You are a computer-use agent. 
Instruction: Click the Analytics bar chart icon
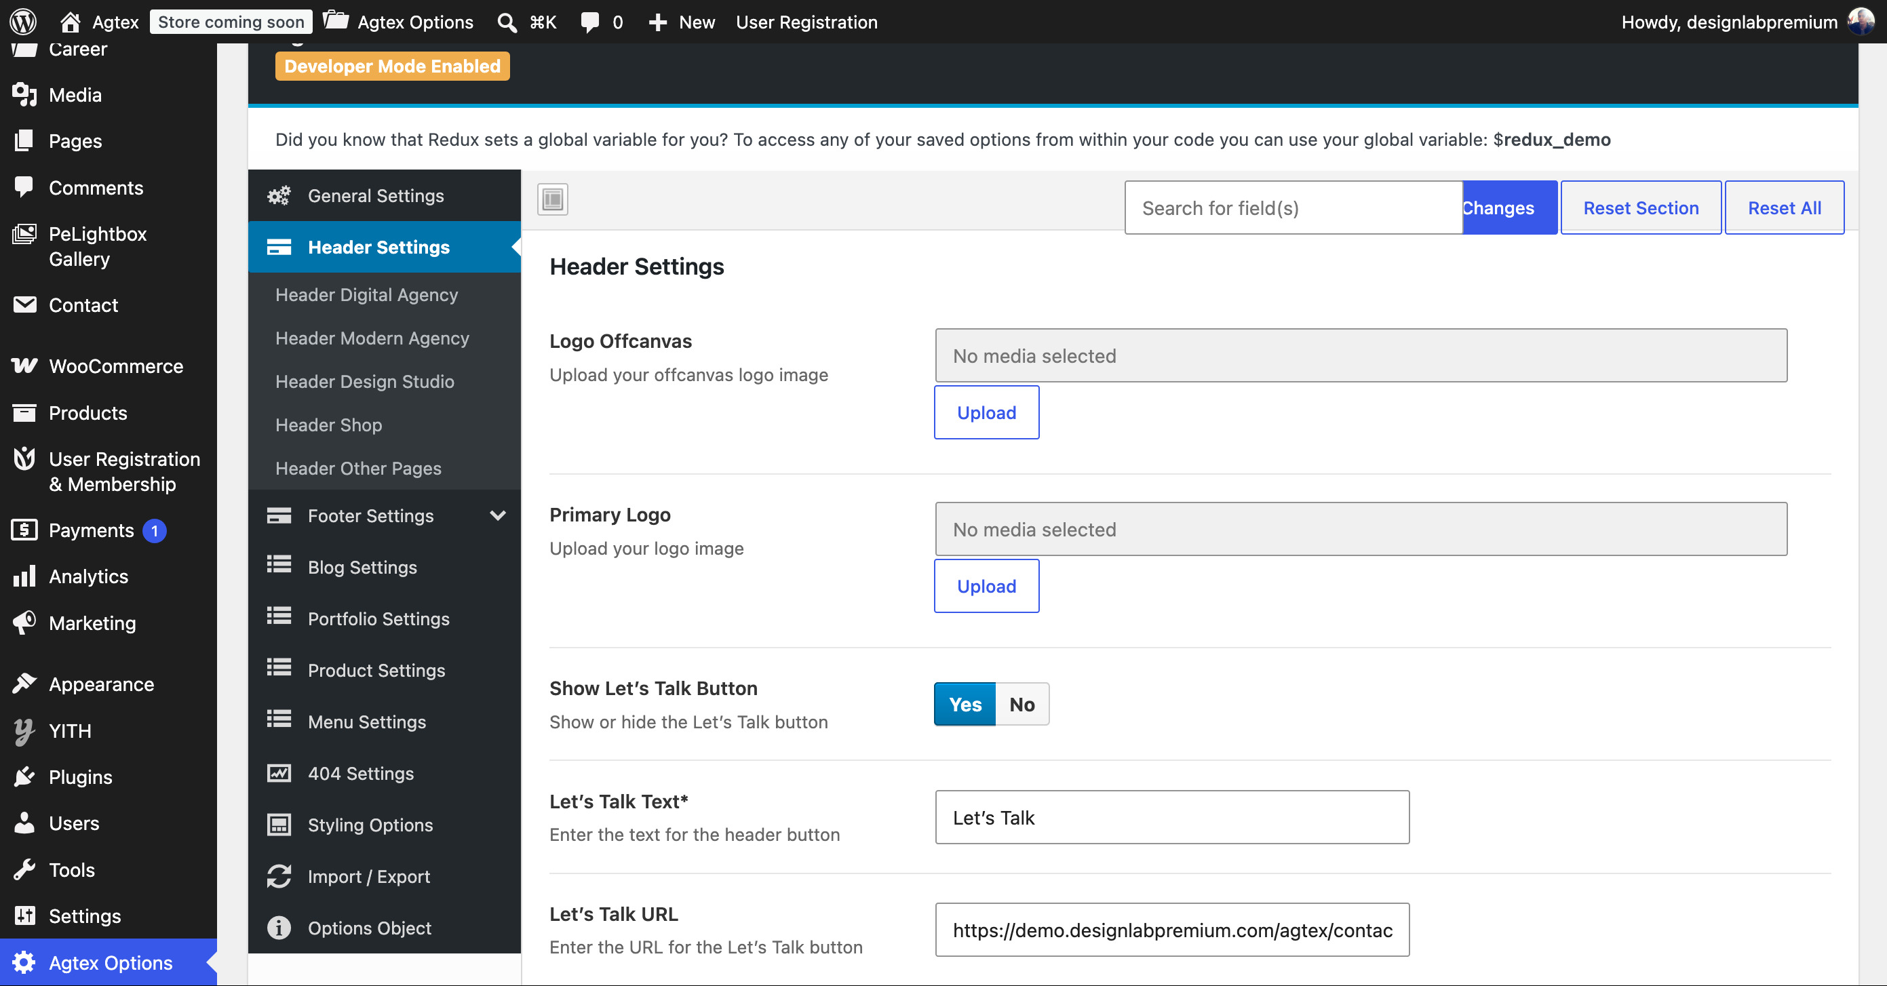point(24,576)
